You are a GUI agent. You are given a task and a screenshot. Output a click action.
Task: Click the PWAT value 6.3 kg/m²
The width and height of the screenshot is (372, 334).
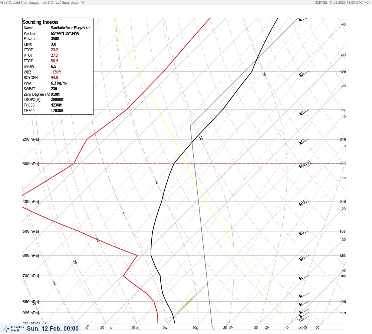(59, 83)
